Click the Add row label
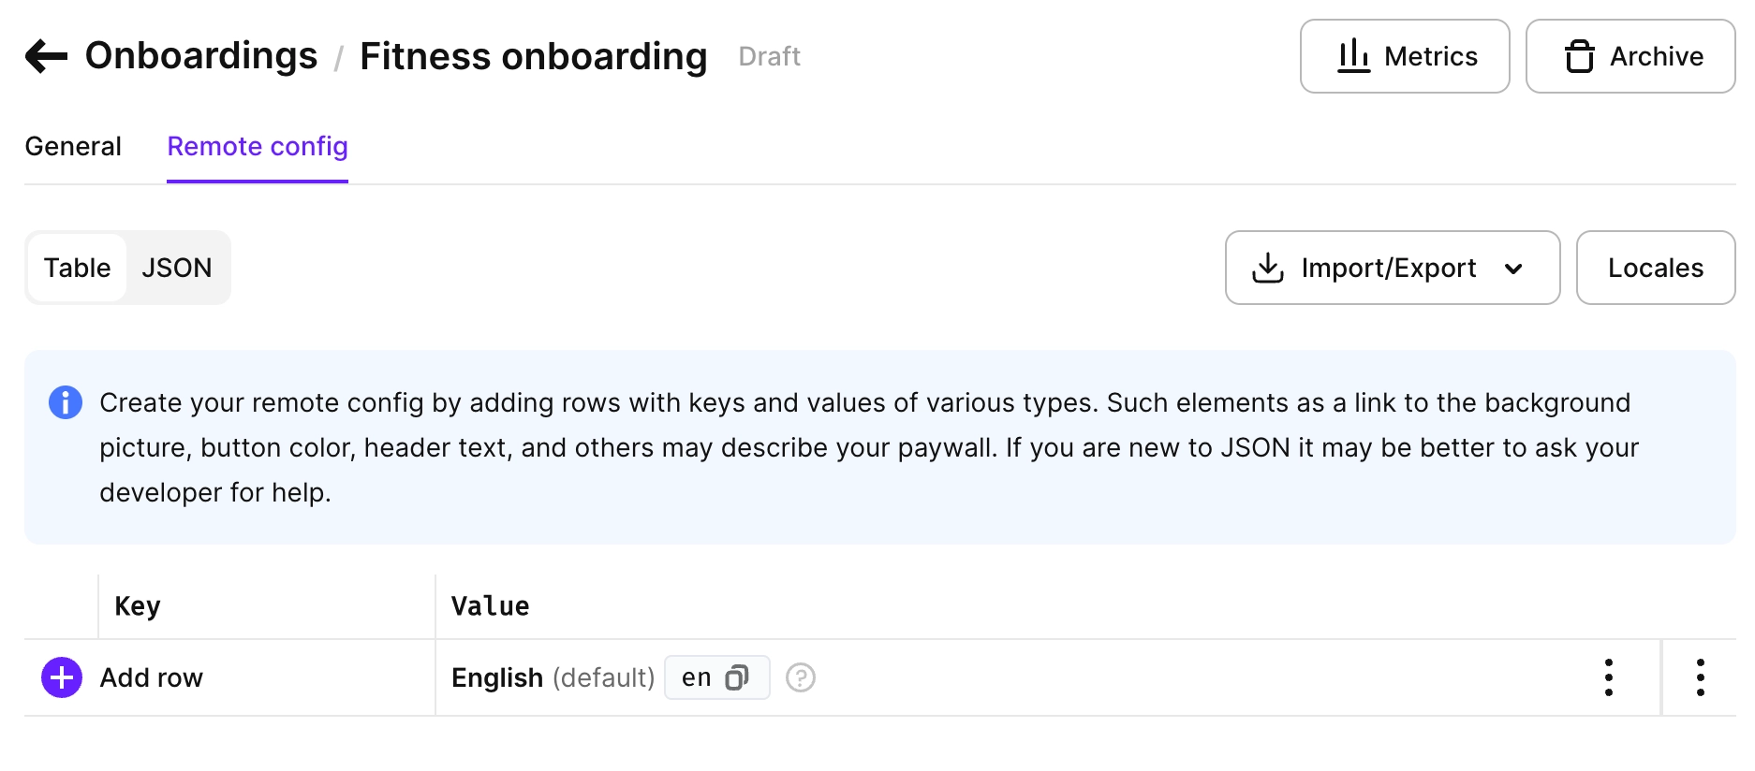The height and width of the screenshot is (771, 1755). [152, 677]
